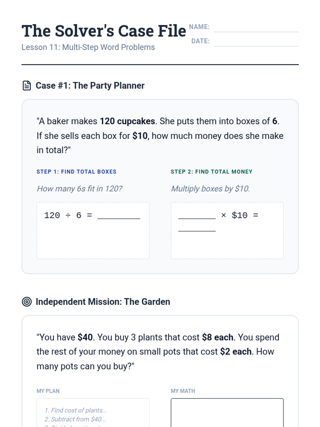
Task: Click the hint Multiply boxes by $10
Action: (x=210, y=189)
